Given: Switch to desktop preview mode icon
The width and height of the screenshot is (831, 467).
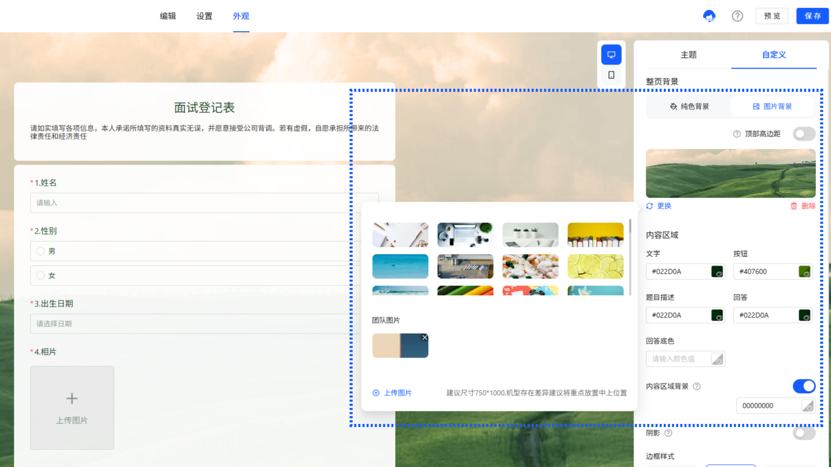Looking at the screenshot, I should [x=611, y=54].
